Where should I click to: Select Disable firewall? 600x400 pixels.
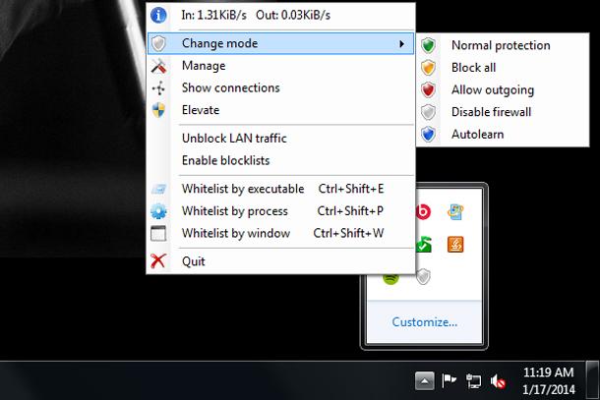point(503,112)
